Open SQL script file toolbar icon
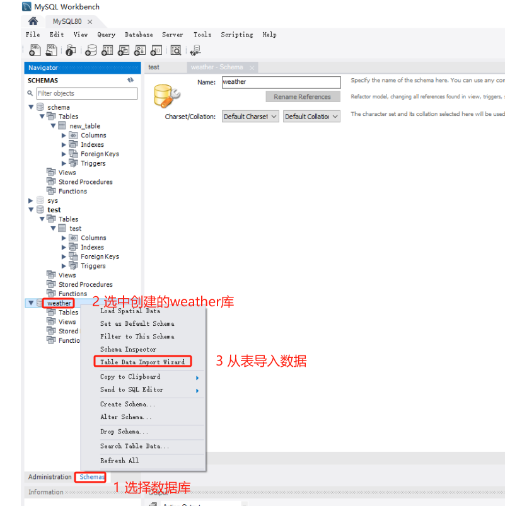 [x=51, y=50]
